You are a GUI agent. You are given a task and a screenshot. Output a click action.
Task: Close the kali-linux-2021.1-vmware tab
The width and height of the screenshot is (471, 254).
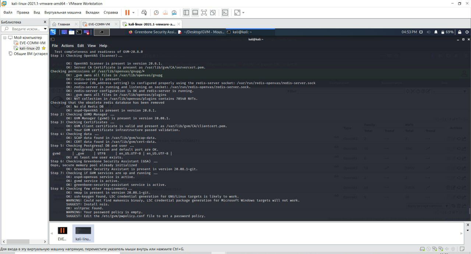pos(178,24)
